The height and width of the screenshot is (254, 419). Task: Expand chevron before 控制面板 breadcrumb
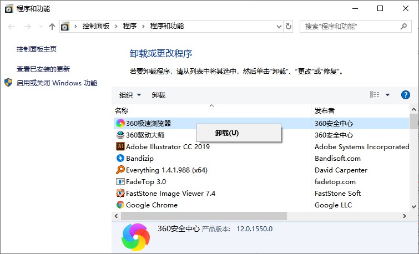click(75, 26)
